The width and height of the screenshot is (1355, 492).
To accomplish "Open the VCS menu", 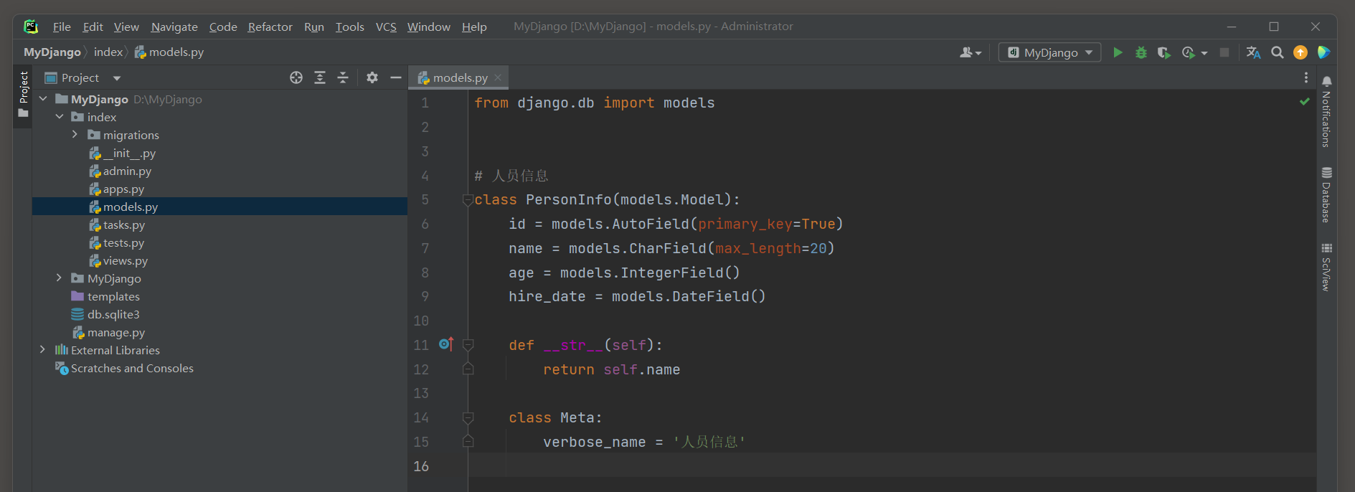I will tap(386, 27).
